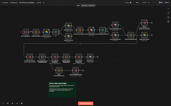Viewport: 171px width, 106px height.
Task: Open the Attach core_contact_id code node
Action: pyautogui.click(x=80, y=30)
